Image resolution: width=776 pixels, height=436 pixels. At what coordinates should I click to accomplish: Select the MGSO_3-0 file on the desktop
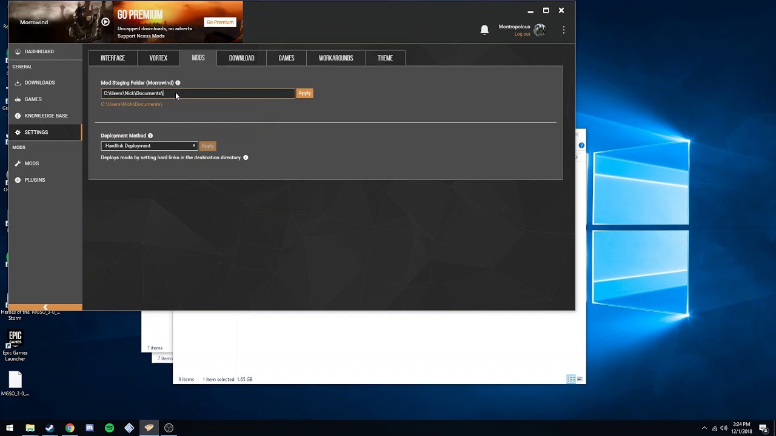click(15, 384)
